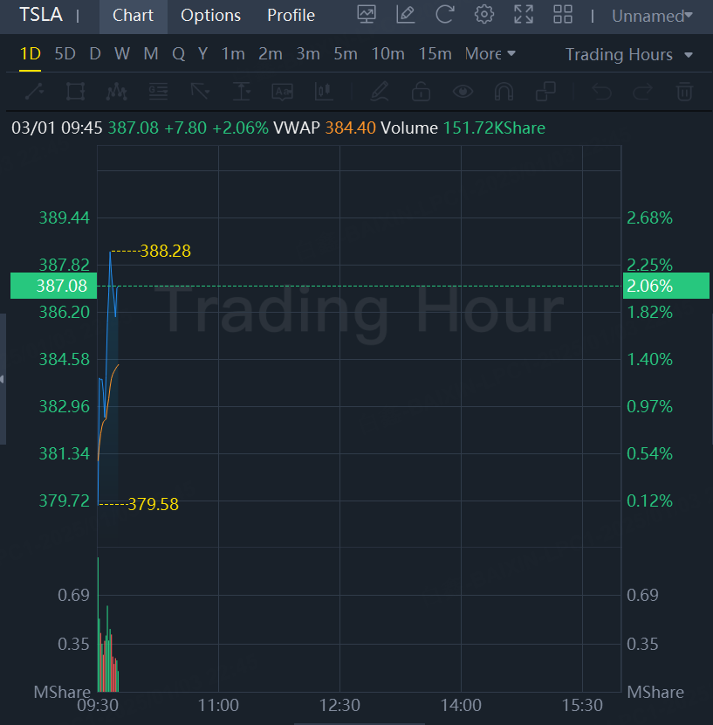Select the 15m interval

[435, 54]
